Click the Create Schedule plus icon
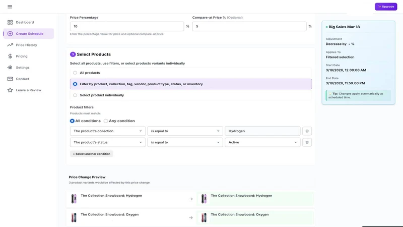Image resolution: width=403 pixels, height=227 pixels. pyautogui.click(x=10, y=34)
